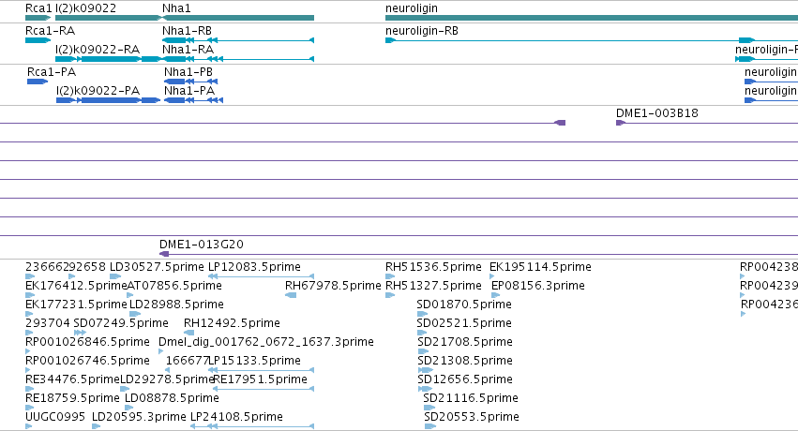Click the Nha1-PA protein feature
This screenshot has height=431, width=798.
click(193, 100)
